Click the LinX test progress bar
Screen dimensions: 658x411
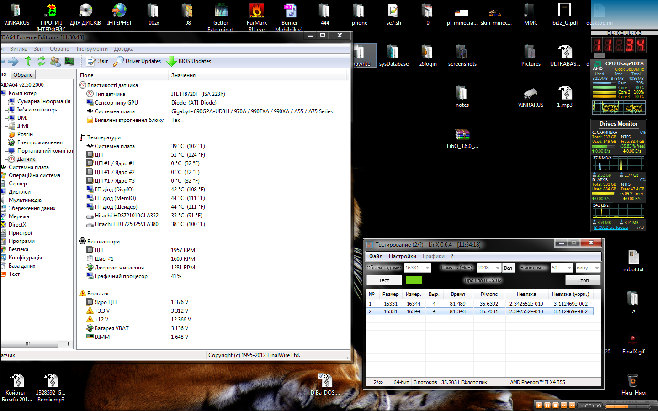tap(483, 280)
